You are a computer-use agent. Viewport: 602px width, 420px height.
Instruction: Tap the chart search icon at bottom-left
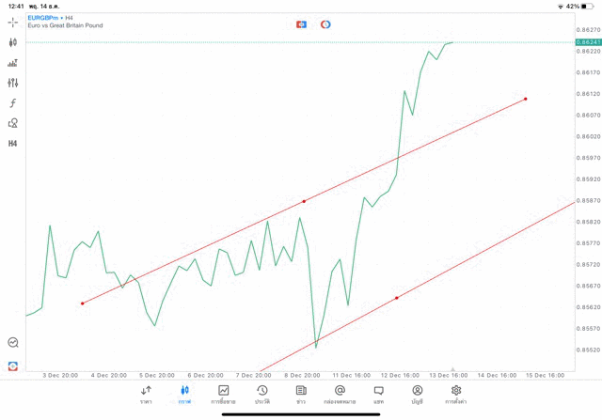pyautogui.click(x=13, y=343)
